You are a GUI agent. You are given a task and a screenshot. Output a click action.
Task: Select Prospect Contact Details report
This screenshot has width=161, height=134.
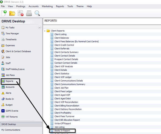point(66,59)
